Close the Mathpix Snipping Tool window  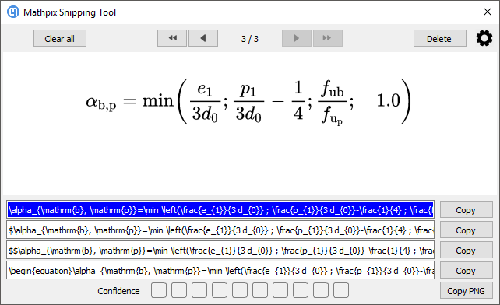coord(488,12)
